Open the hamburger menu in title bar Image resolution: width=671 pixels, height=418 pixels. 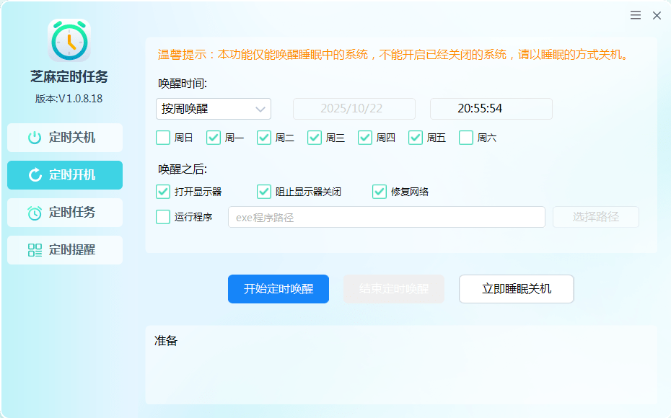coord(636,15)
